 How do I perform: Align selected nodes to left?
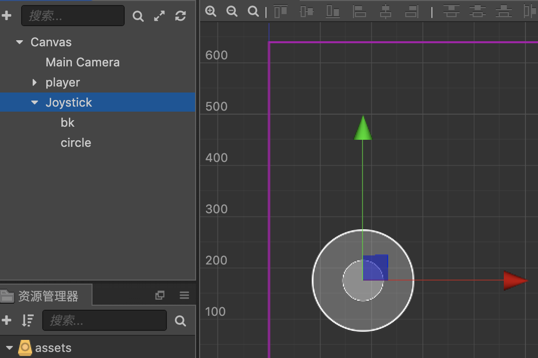click(x=359, y=12)
